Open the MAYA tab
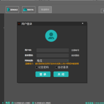The image size is (104, 104). (29, 10)
